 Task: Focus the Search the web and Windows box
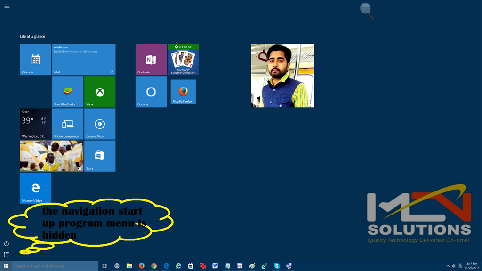pyautogui.click(x=56, y=266)
